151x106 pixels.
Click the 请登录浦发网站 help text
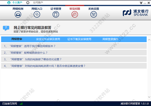[49, 31]
